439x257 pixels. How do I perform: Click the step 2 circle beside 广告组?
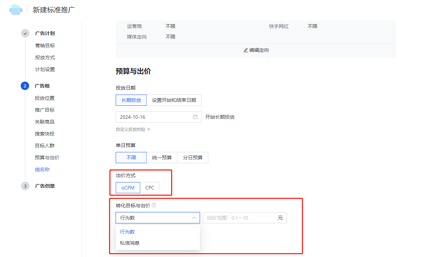tap(25, 86)
